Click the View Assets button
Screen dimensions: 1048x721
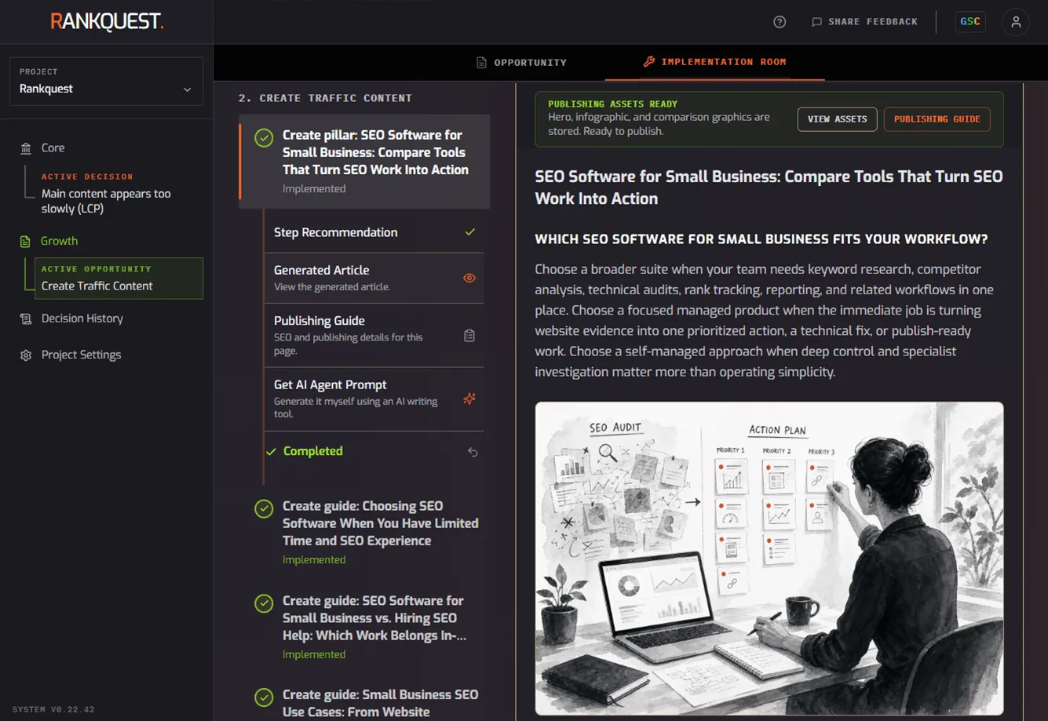coord(837,119)
